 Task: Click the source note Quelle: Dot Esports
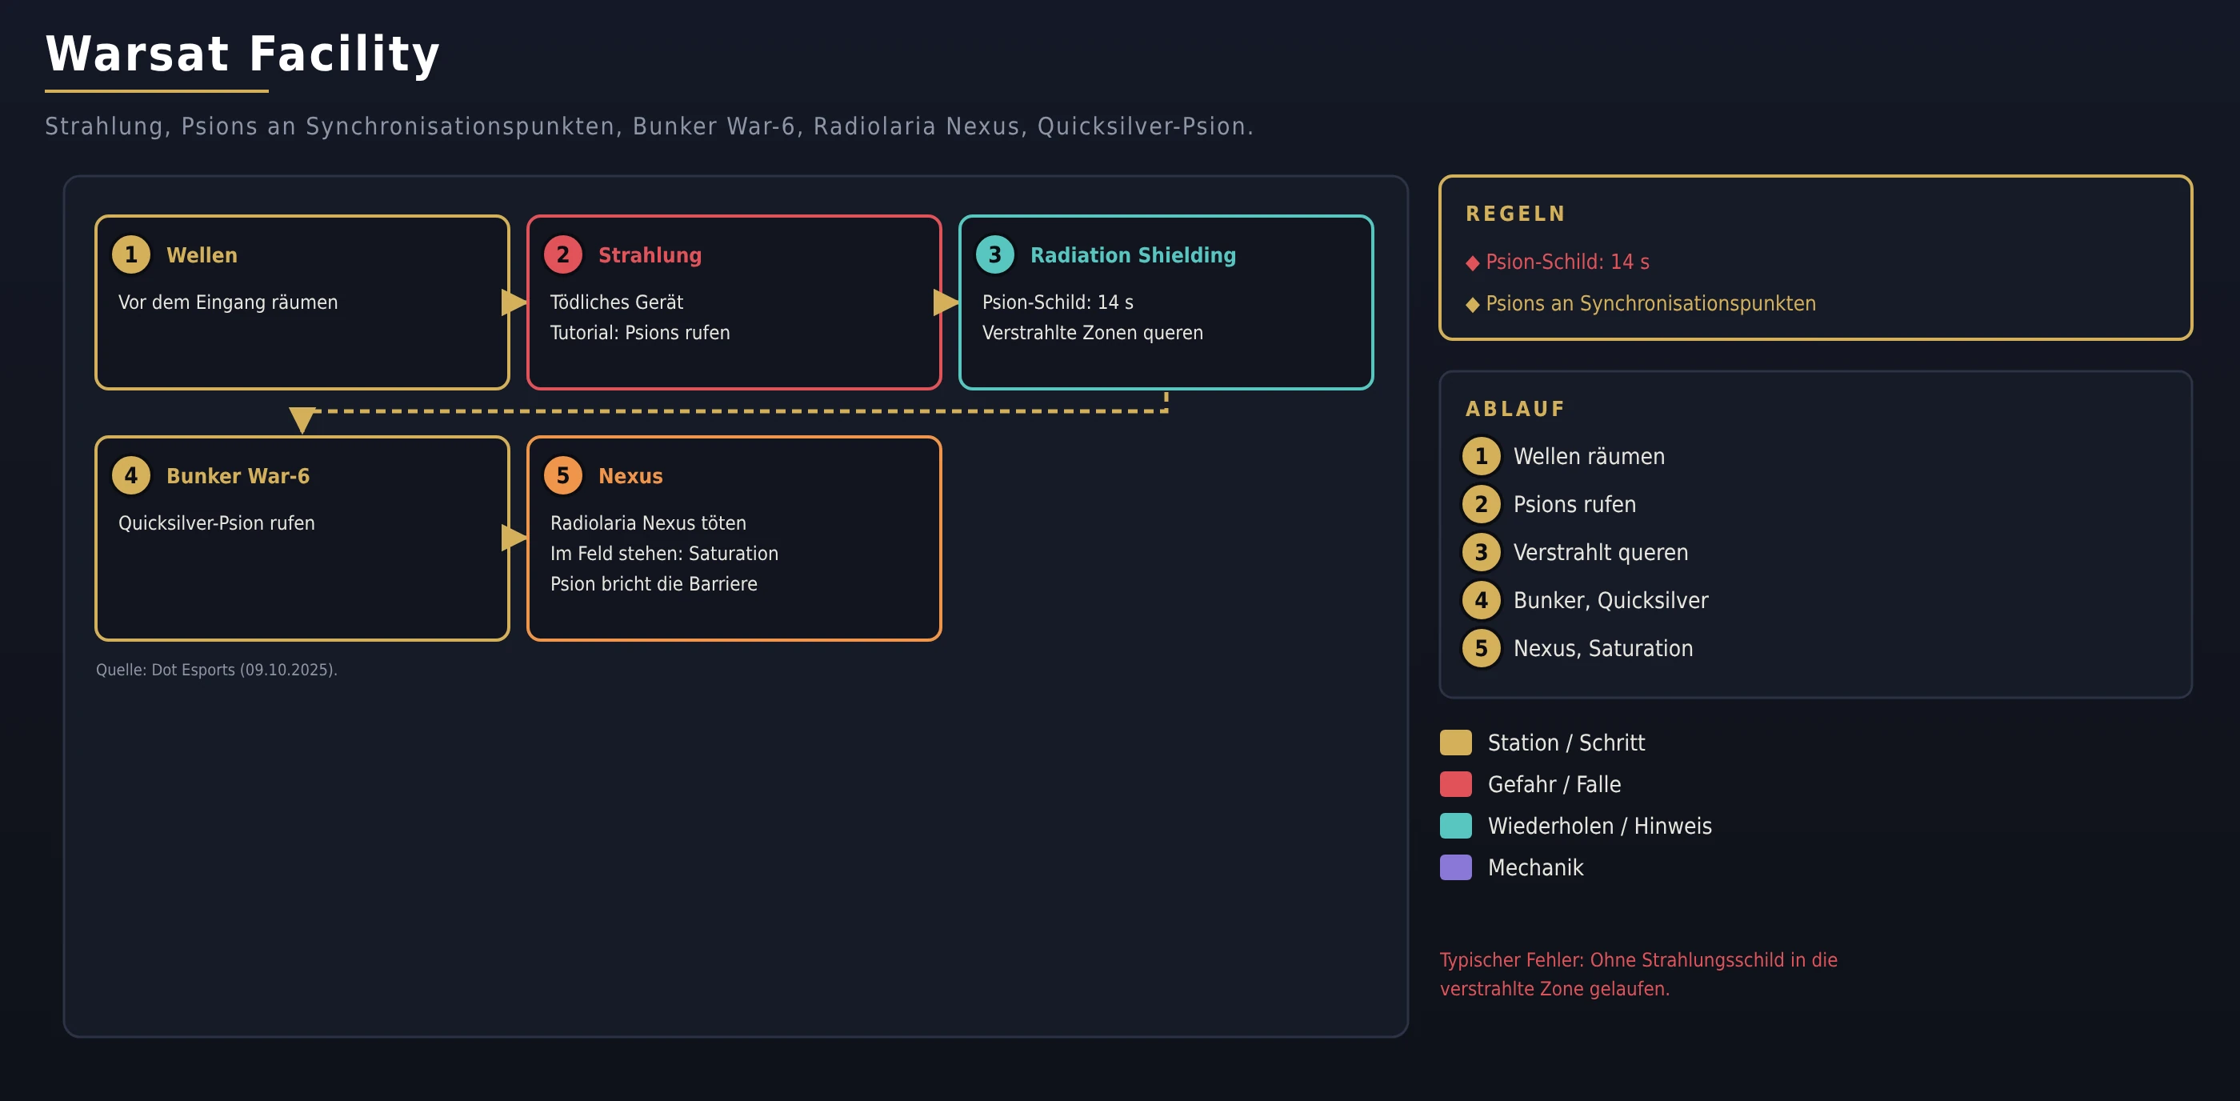217,670
